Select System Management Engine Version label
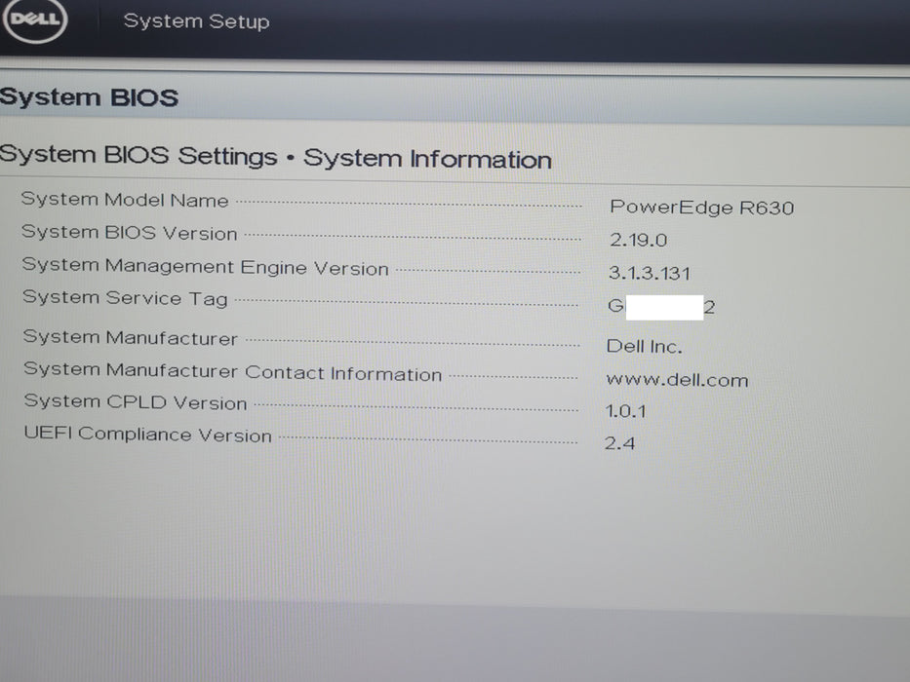 point(206,266)
